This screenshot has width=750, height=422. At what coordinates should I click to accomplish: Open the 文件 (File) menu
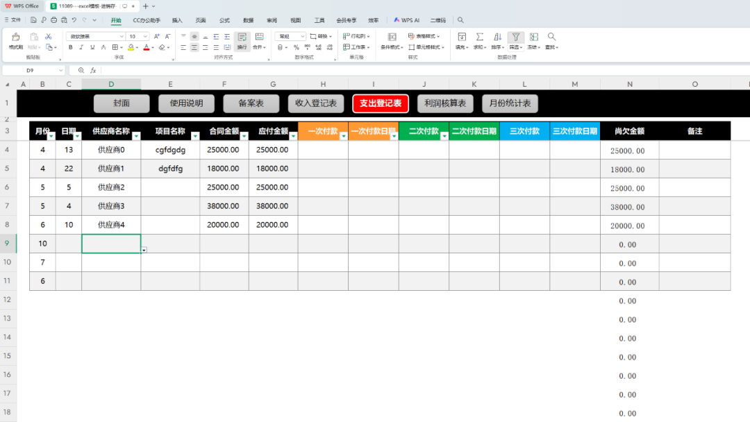point(13,20)
